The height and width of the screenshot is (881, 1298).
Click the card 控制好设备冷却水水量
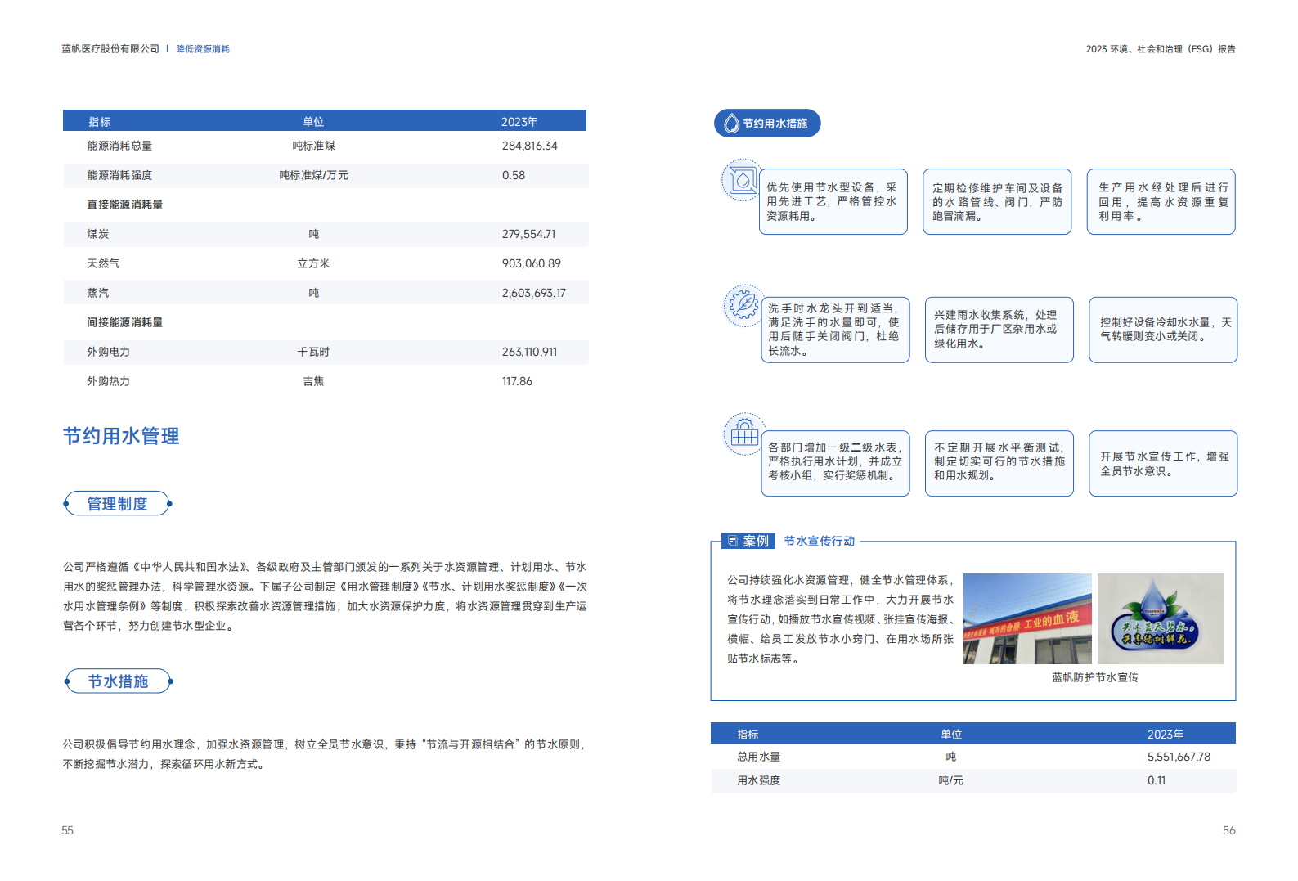(1163, 330)
